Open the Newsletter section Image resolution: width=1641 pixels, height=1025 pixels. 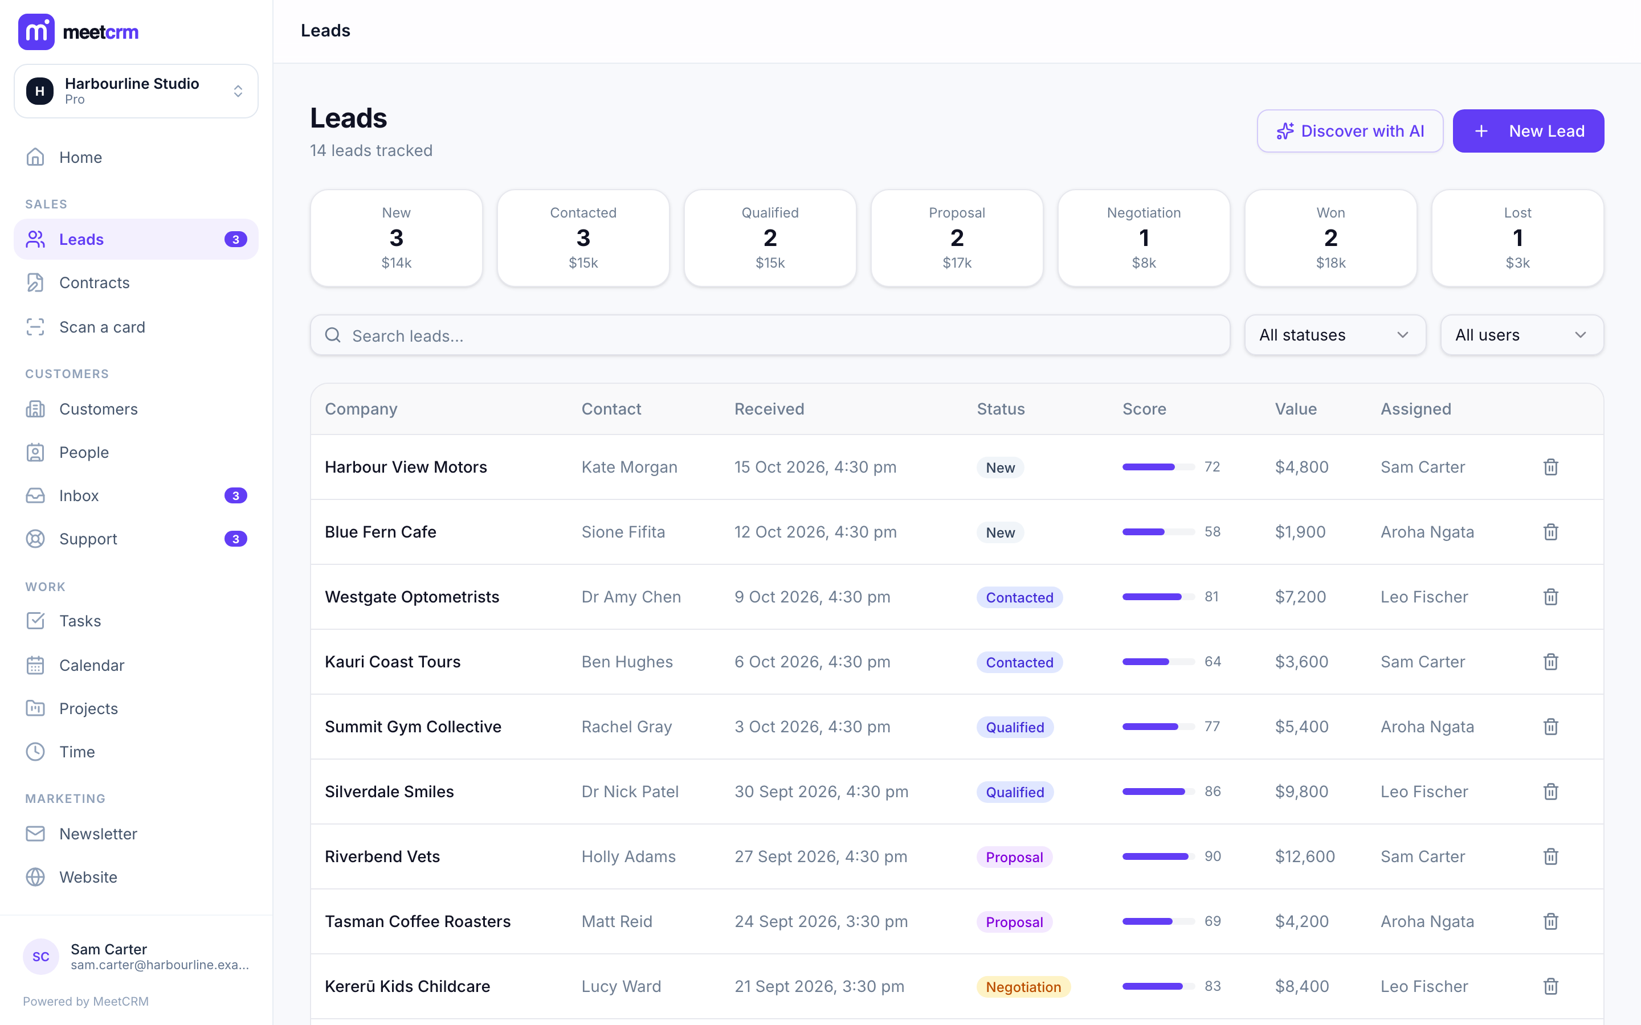(136, 834)
